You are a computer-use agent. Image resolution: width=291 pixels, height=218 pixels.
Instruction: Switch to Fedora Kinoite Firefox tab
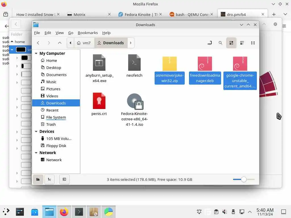coord(140,14)
